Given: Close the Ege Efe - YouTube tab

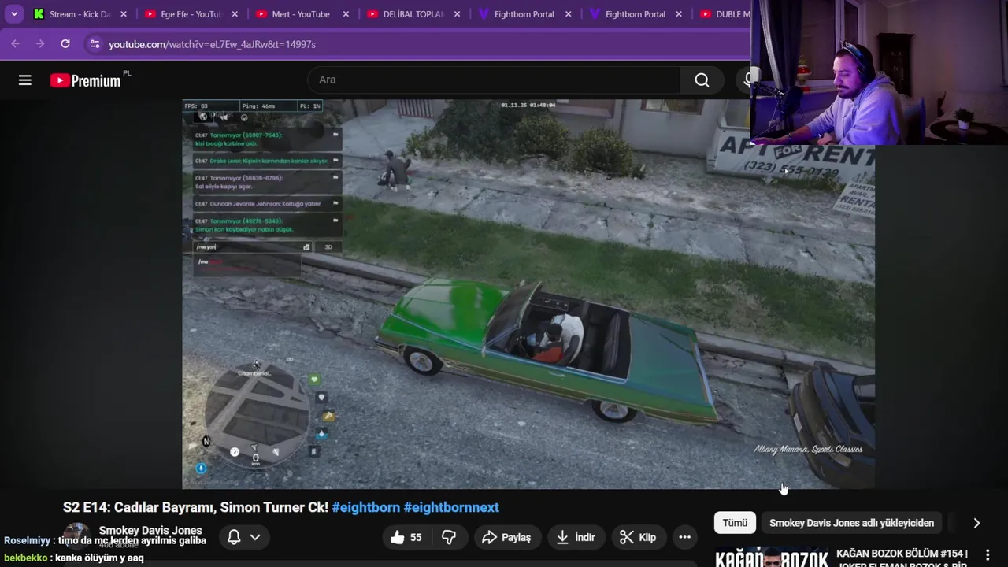Looking at the screenshot, I should 235,14.
